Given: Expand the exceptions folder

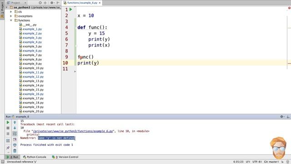Looking at the screenshot, I should click(11, 16).
